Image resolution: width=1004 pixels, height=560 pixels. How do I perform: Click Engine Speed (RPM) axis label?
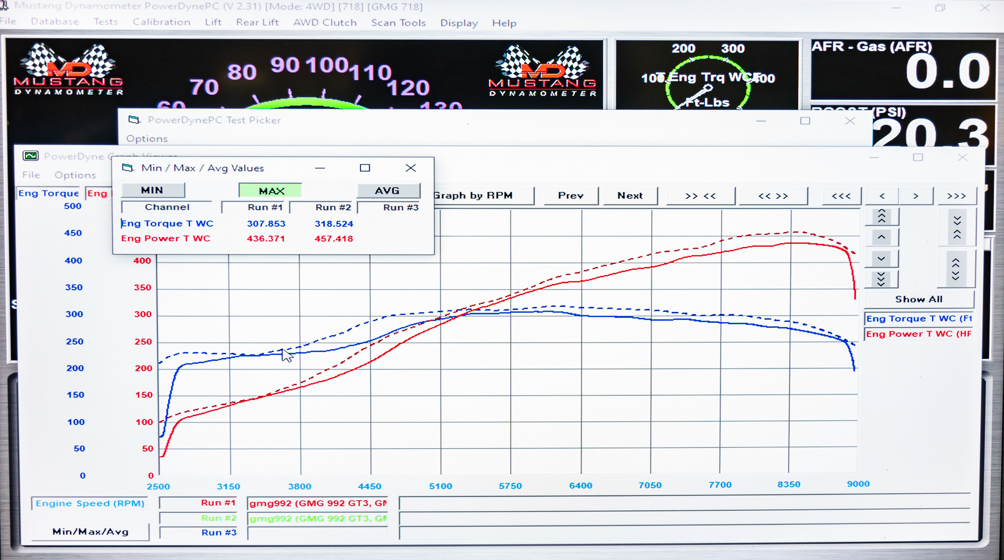pyautogui.click(x=90, y=503)
